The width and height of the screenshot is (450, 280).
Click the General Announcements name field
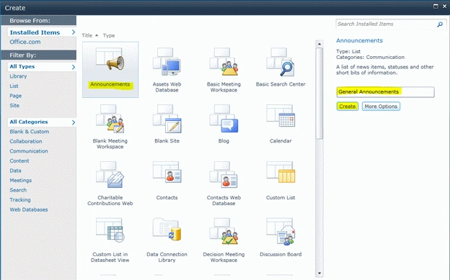[385, 92]
